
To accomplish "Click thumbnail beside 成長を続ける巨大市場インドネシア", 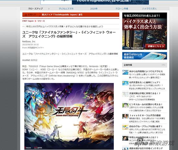I will [125, 148].
